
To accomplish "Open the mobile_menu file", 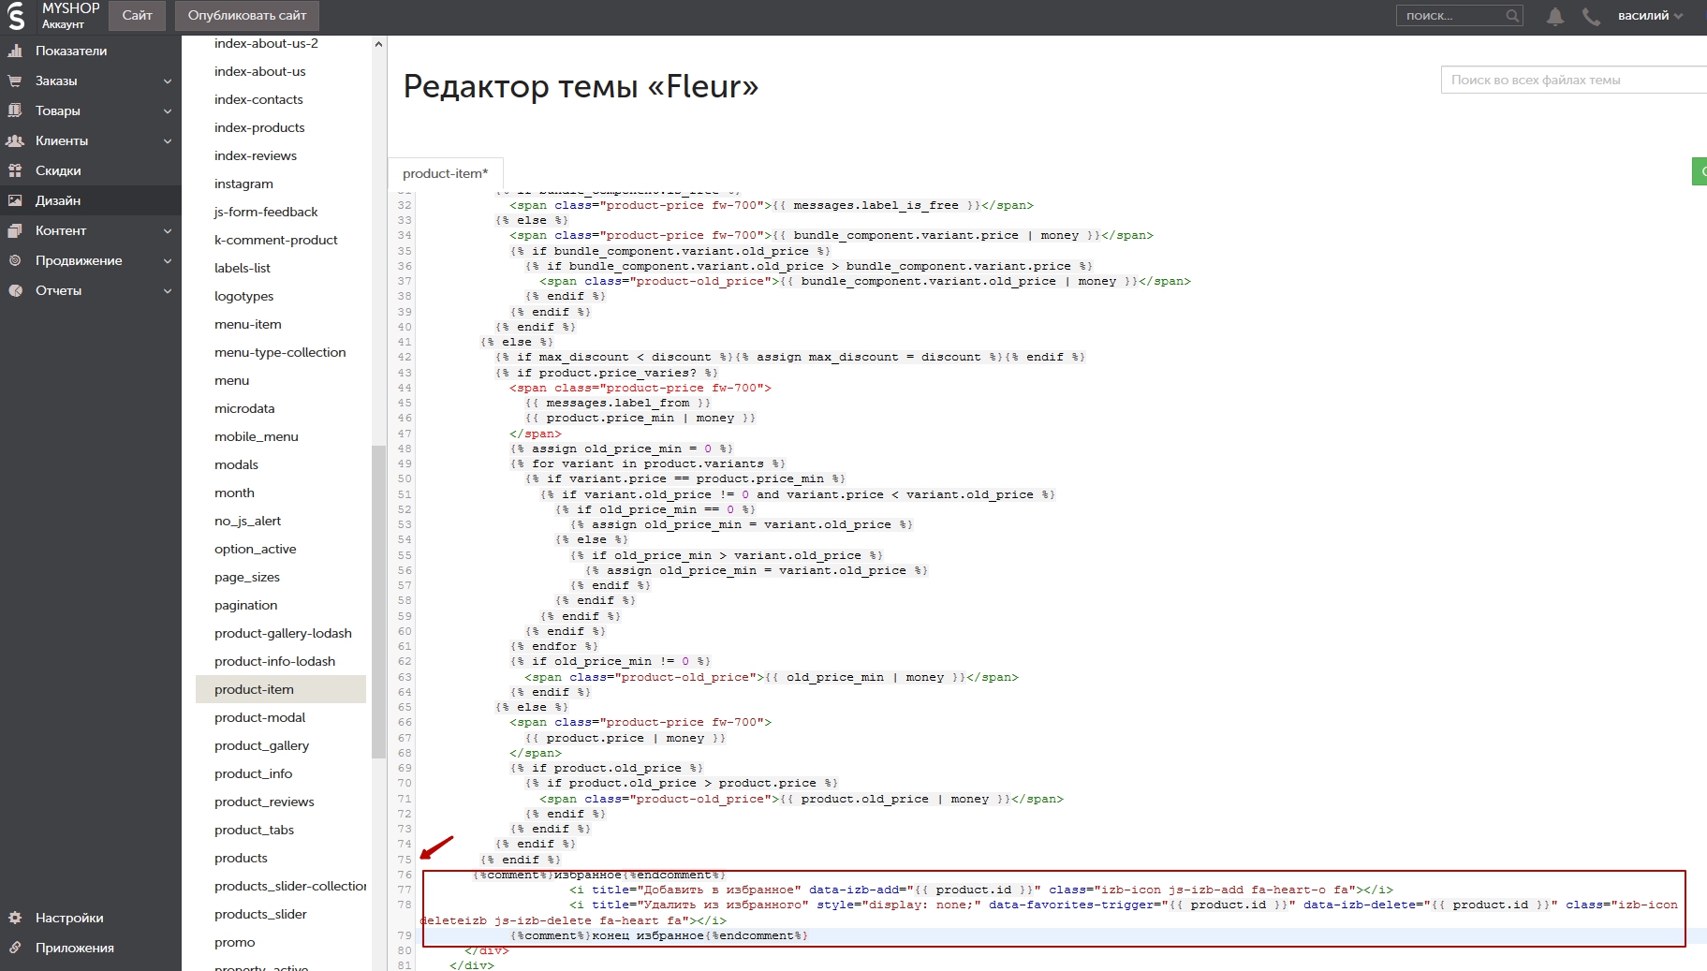I will (x=257, y=436).
